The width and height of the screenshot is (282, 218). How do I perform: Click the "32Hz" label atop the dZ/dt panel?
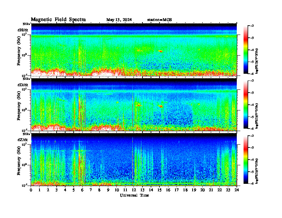(26, 134)
